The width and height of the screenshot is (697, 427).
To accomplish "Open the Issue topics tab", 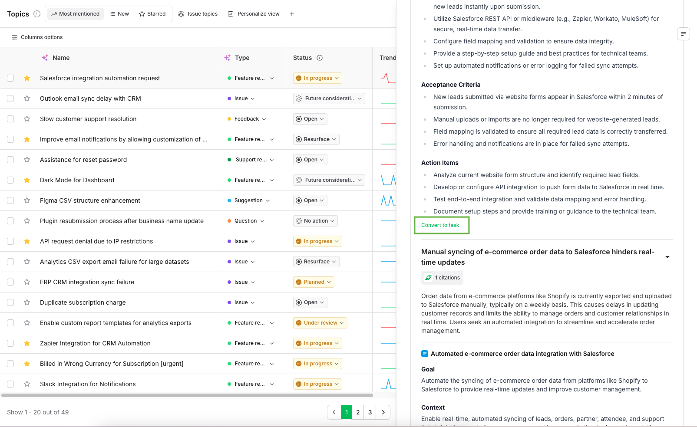I will pyautogui.click(x=198, y=14).
